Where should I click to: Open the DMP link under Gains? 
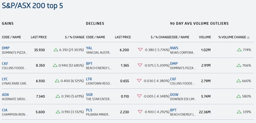pyautogui.click(x=6, y=48)
